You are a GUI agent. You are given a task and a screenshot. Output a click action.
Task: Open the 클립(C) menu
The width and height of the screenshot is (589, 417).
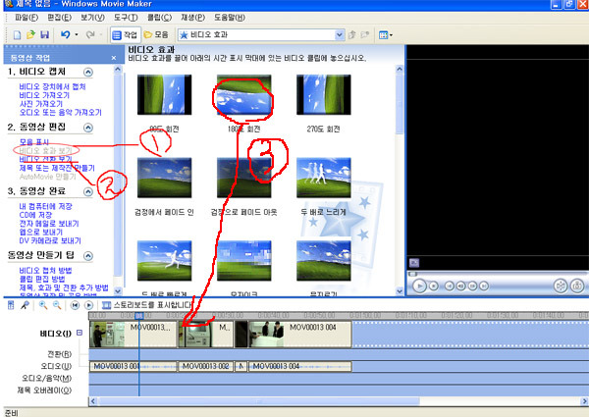(x=159, y=18)
